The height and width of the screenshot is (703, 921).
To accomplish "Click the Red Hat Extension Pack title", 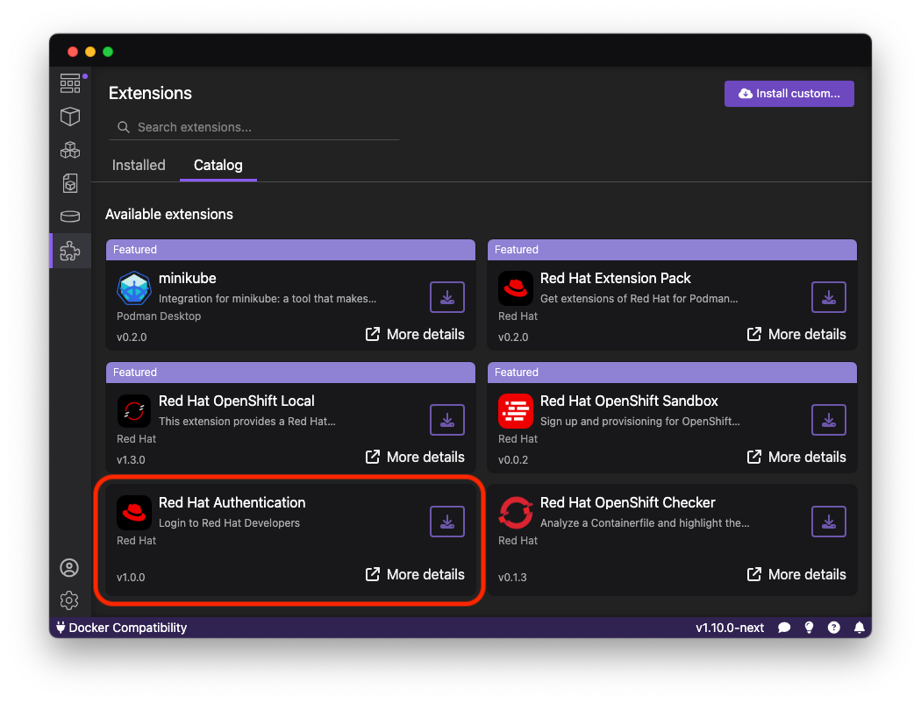I will [x=615, y=278].
